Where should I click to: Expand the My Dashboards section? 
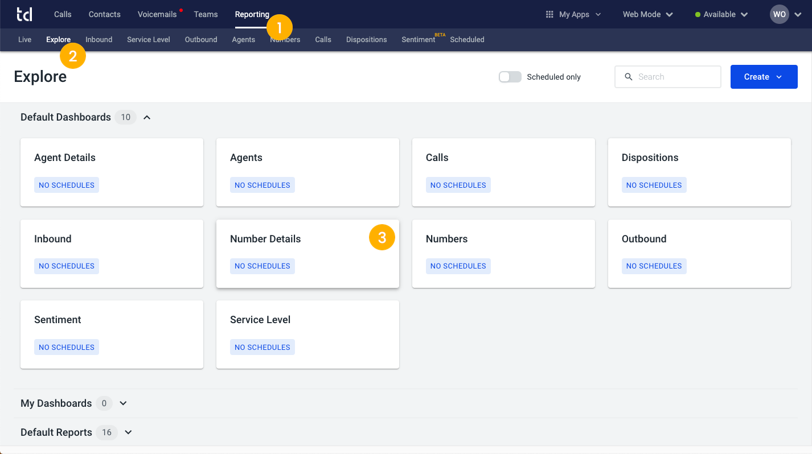click(123, 403)
